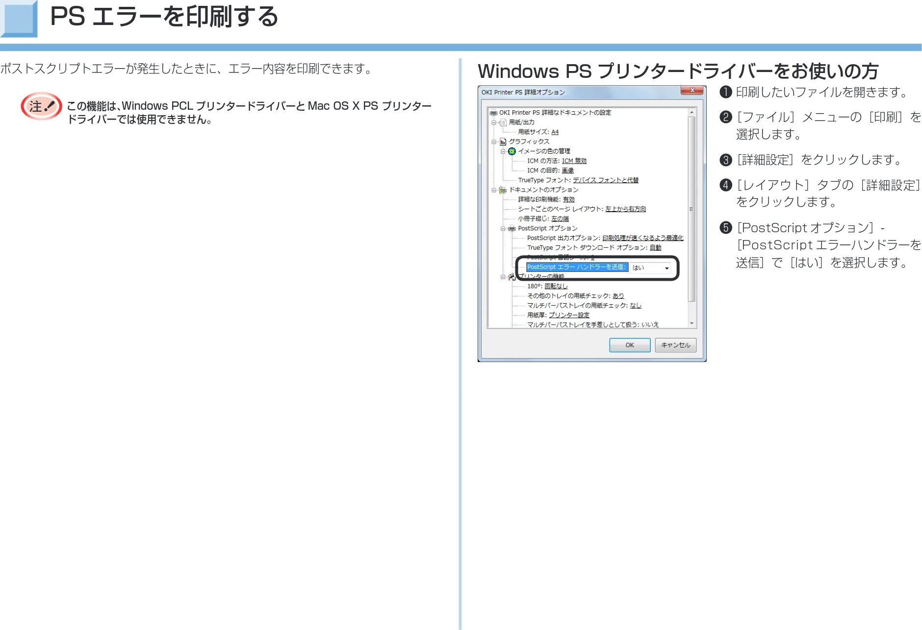Click the 左上から右方向 layout value
This screenshot has height=630, width=922.
625,209
